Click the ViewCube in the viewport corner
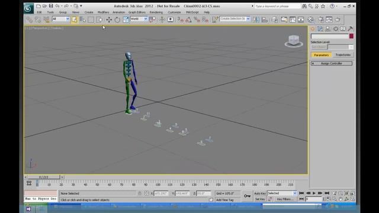379x213 pixels. [294, 41]
